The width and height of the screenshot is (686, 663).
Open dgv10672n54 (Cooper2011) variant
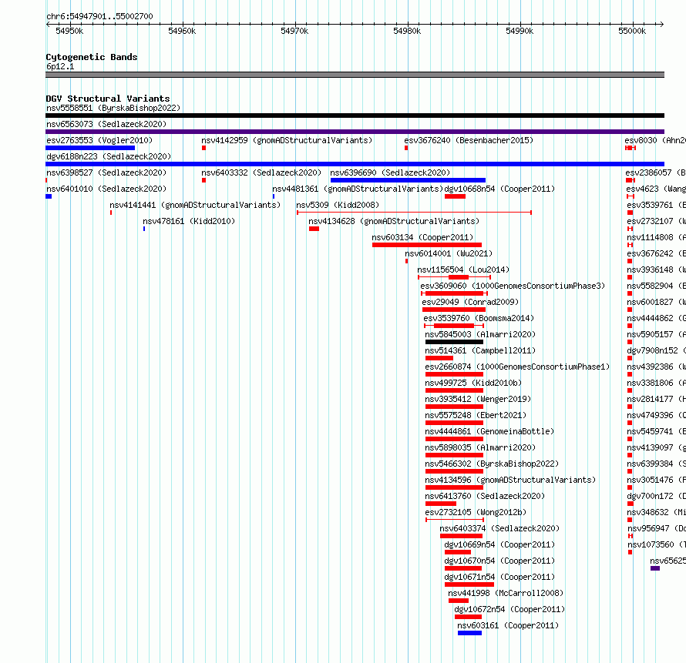pos(509,609)
